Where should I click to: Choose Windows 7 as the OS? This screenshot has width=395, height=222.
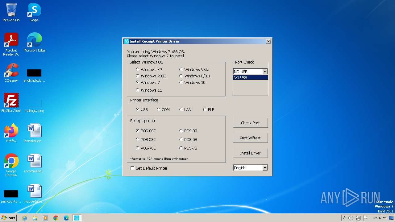point(148,82)
